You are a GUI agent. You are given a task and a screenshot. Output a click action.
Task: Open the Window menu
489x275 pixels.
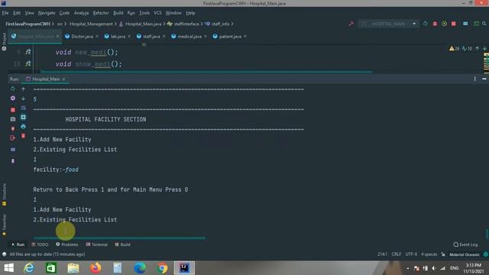pyautogui.click(x=173, y=13)
